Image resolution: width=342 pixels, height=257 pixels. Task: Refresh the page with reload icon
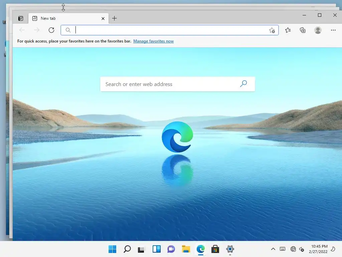51,30
